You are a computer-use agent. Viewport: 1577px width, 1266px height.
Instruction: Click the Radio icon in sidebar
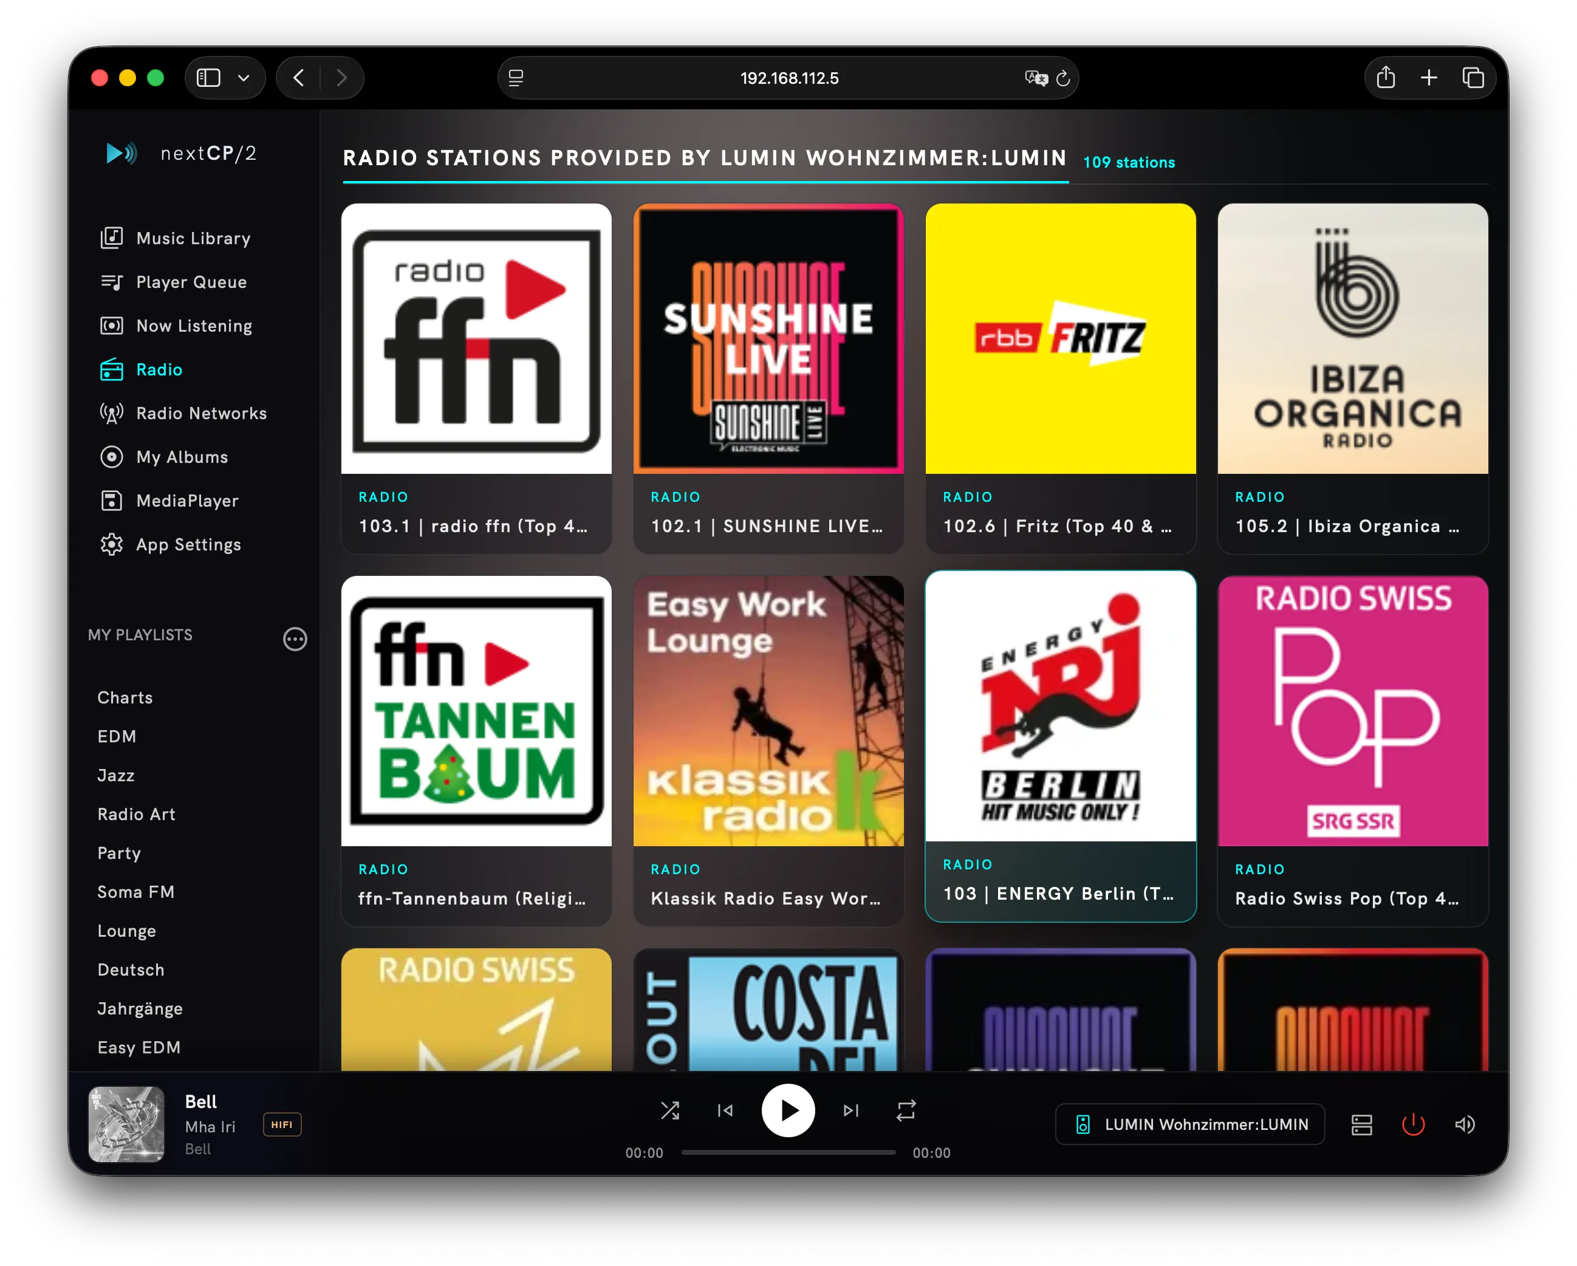pos(111,369)
